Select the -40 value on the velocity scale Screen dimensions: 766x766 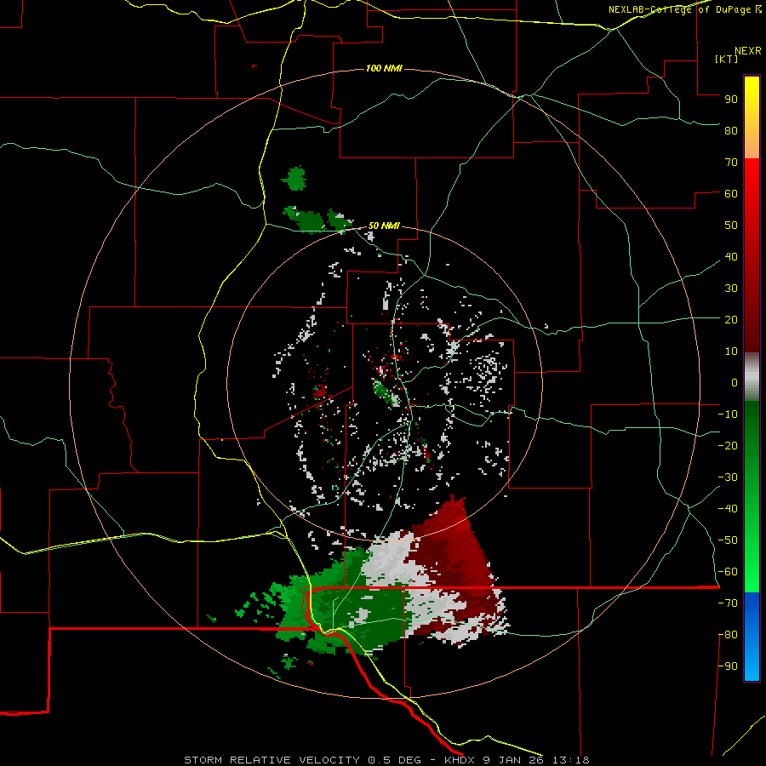click(728, 509)
